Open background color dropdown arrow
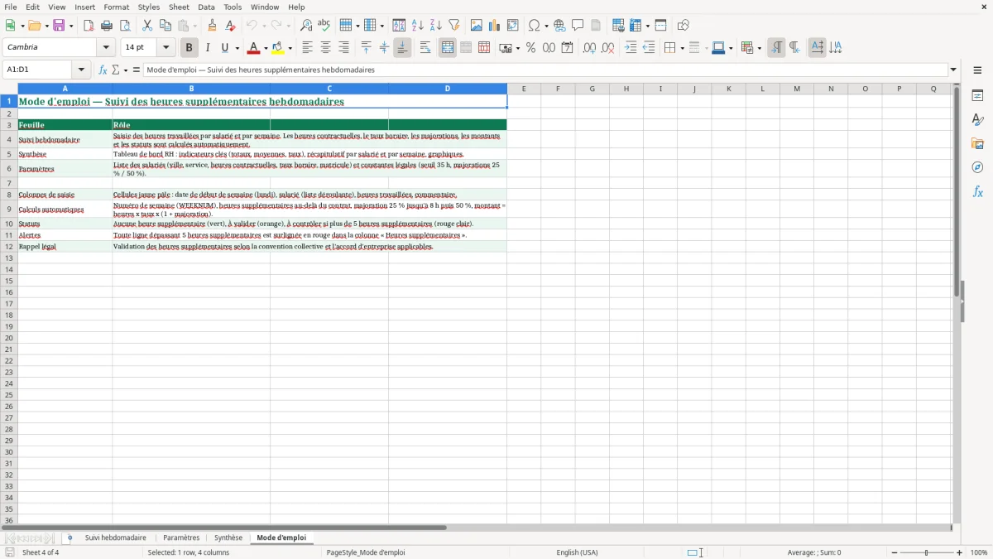 [x=290, y=48]
